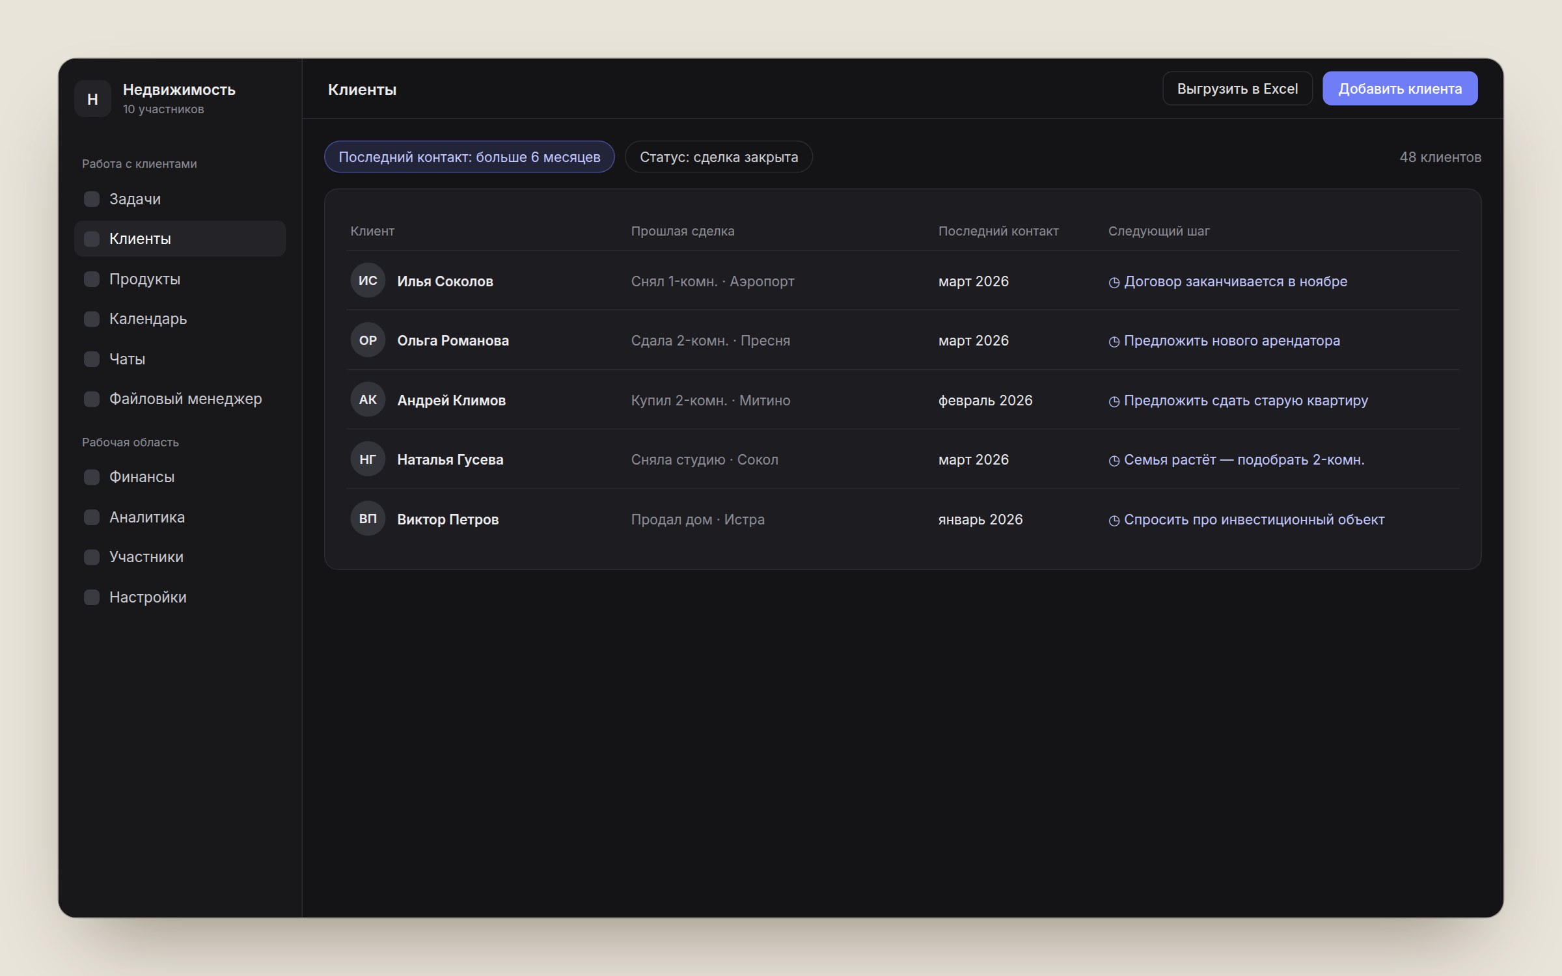This screenshot has height=976, width=1562.
Task: Click the Аналитика sidebar icon
Action: coord(92,517)
